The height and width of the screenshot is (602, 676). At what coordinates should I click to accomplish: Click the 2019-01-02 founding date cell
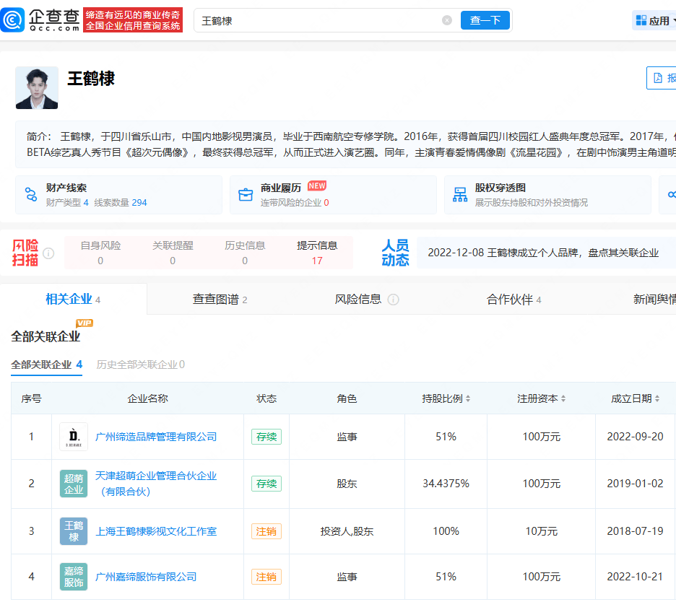pos(635,484)
